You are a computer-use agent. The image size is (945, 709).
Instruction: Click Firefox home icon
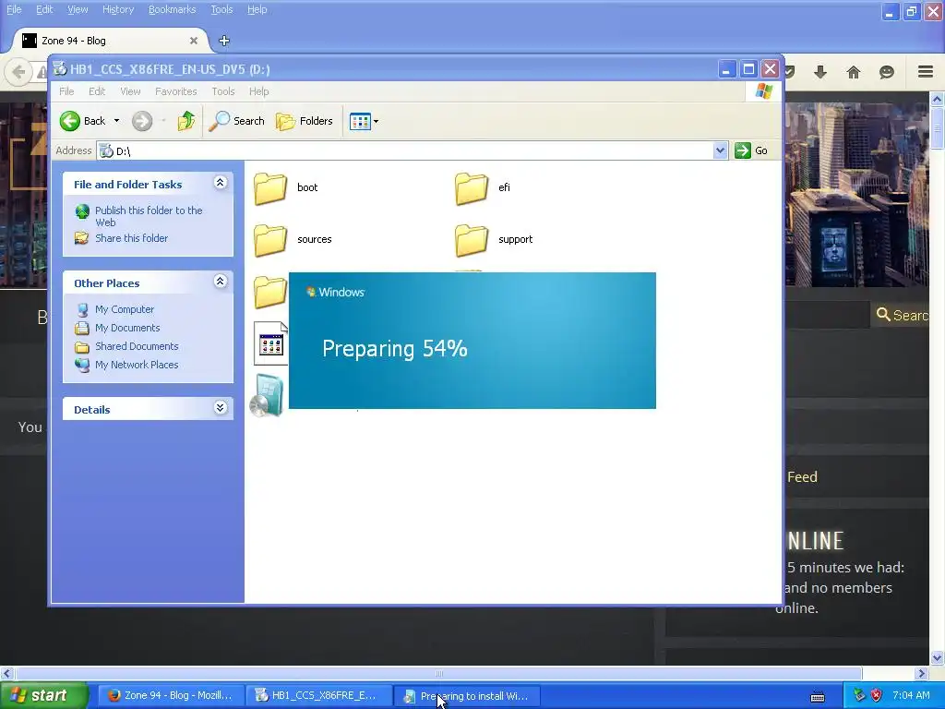pos(854,72)
